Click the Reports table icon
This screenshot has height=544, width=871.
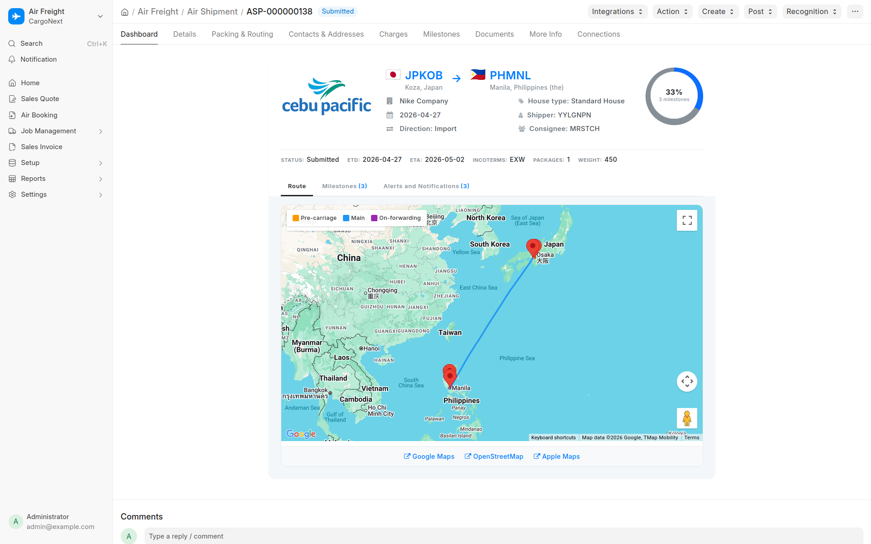[x=12, y=179]
